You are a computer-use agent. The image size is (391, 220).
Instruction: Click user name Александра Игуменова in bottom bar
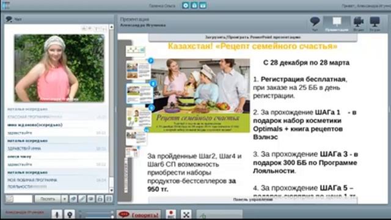pyautogui.click(x=24, y=213)
